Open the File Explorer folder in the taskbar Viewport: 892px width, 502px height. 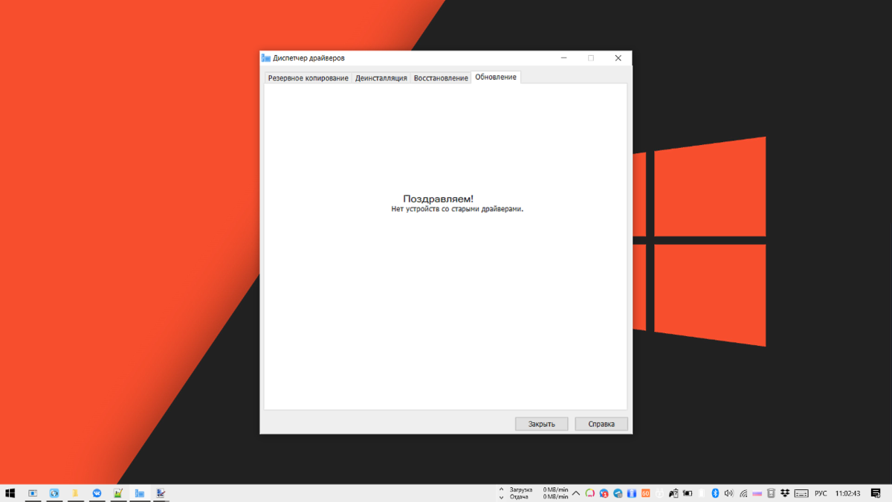click(75, 493)
